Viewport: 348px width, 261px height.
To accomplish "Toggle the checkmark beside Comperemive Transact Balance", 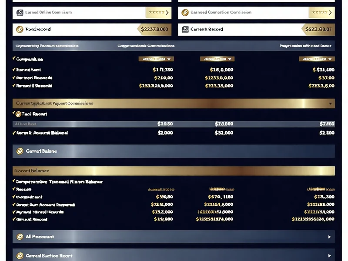I will pyautogui.click(x=14, y=181).
